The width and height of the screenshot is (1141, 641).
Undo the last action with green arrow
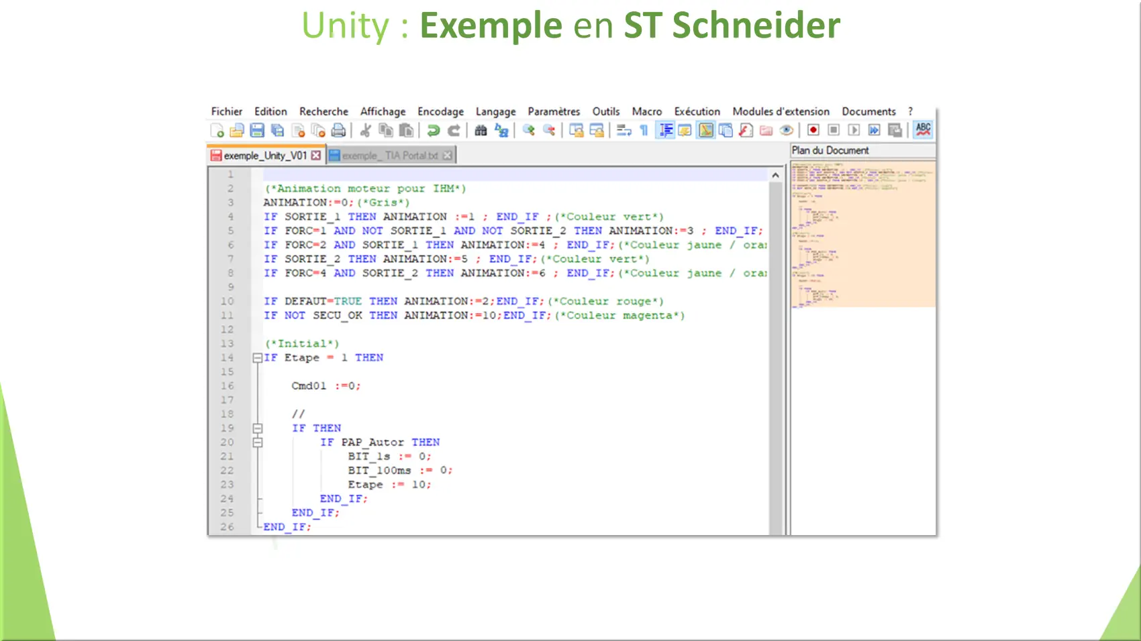[x=434, y=130]
